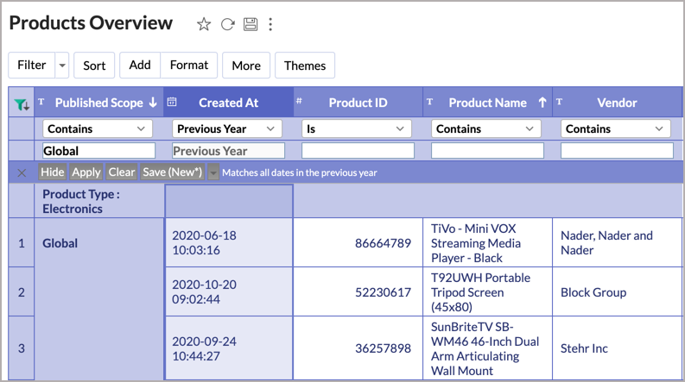Click the Apply filter button
The width and height of the screenshot is (685, 382).
86,172
